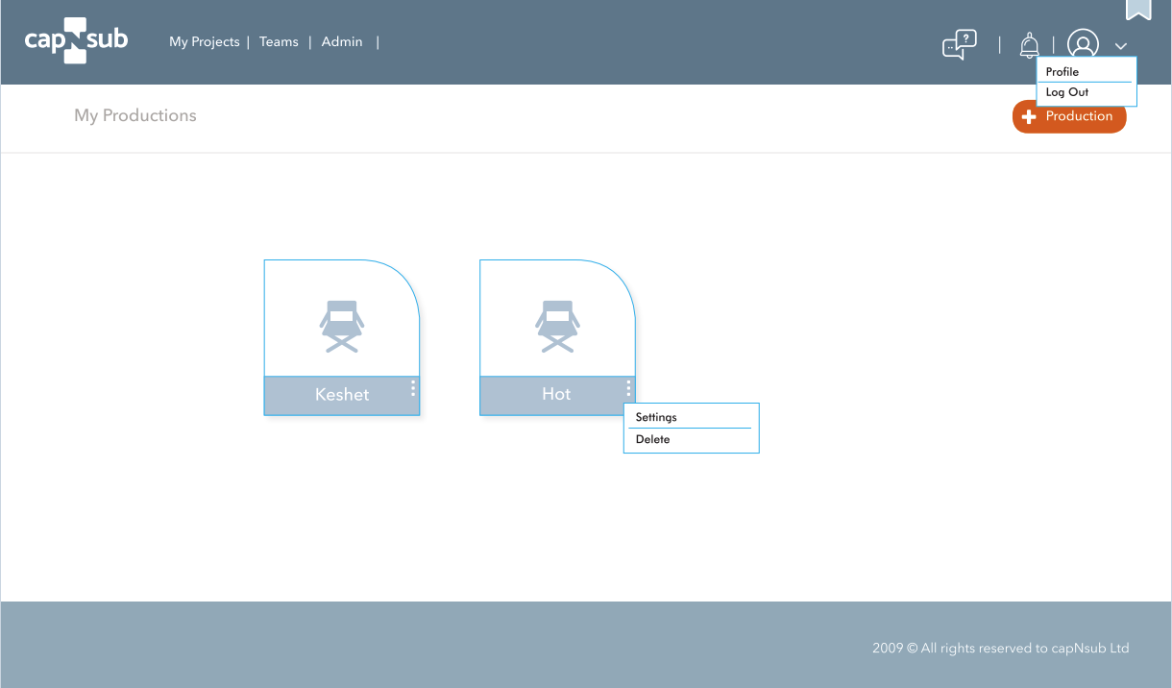Select Settings in the Hot context menu
Viewport: 1172px width, 688px height.
pyautogui.click(x=656, y=417)
